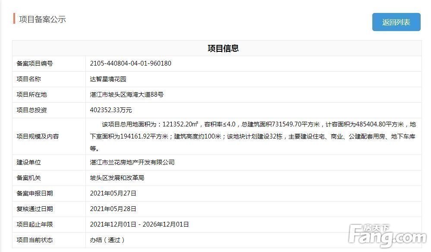
Task: Click the 项目总投资 row label
Action: (31, 110)
